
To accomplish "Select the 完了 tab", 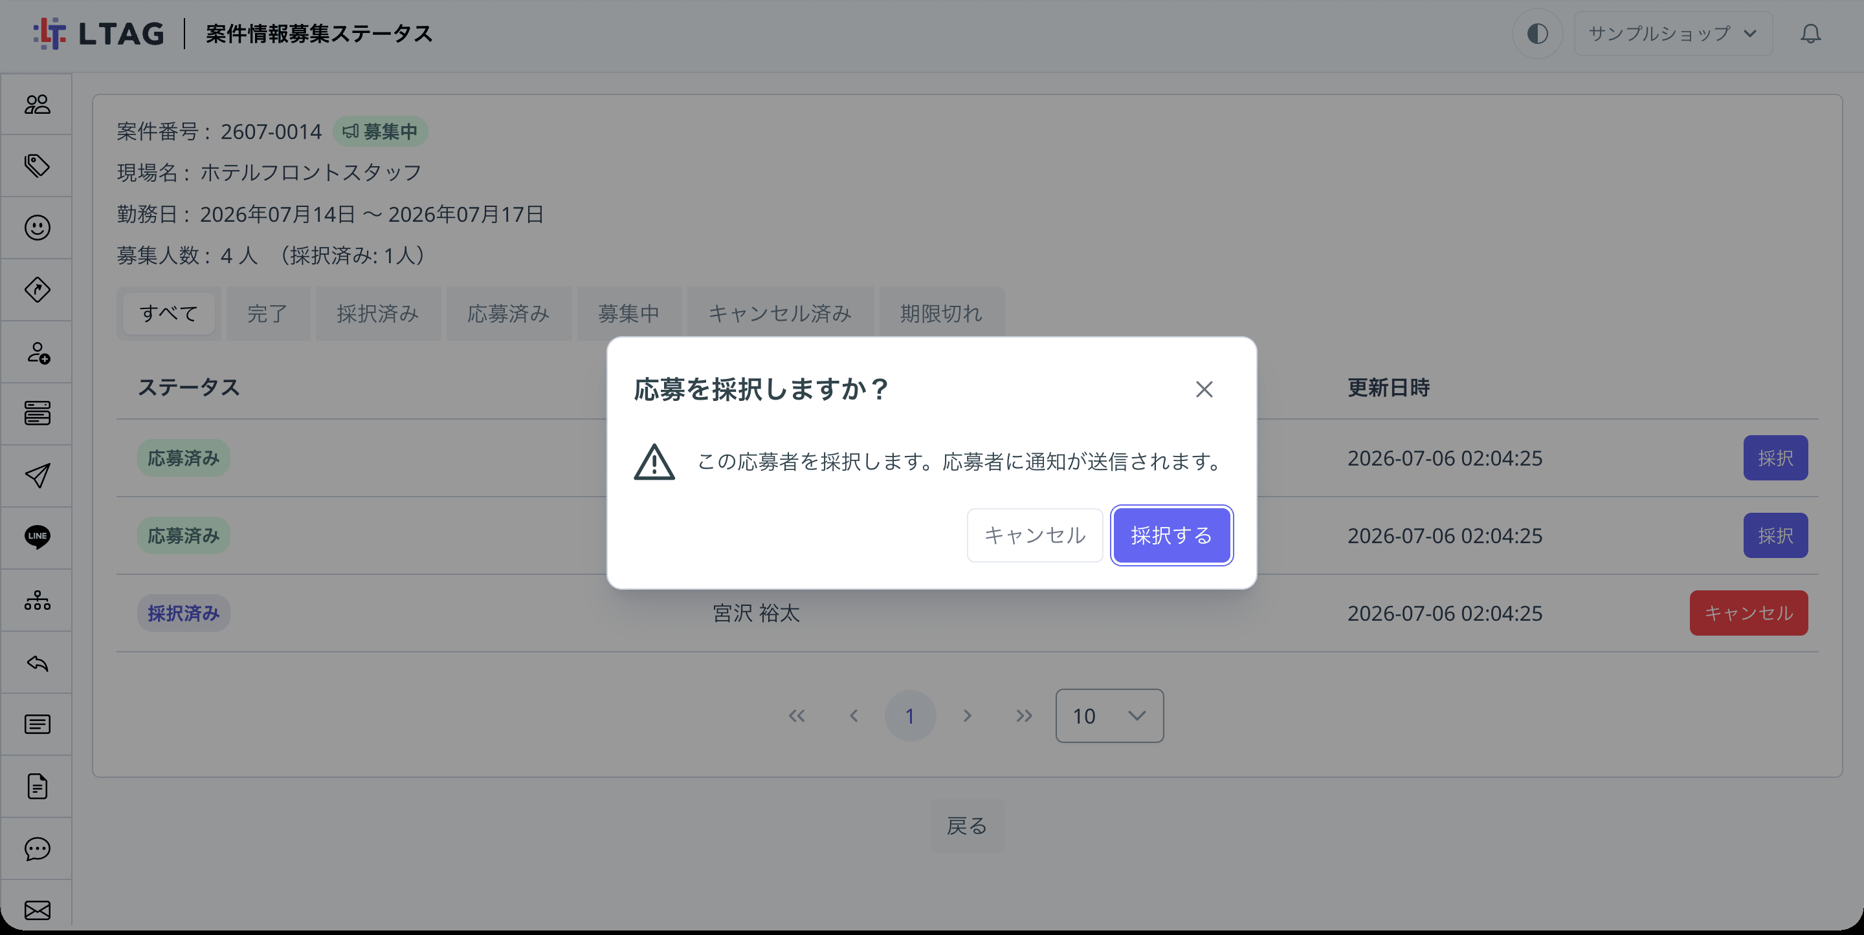I will (x=268, y=313).
